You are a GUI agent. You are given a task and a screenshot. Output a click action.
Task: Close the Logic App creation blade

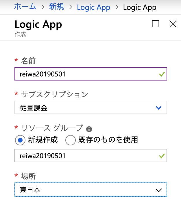(173, 24)
